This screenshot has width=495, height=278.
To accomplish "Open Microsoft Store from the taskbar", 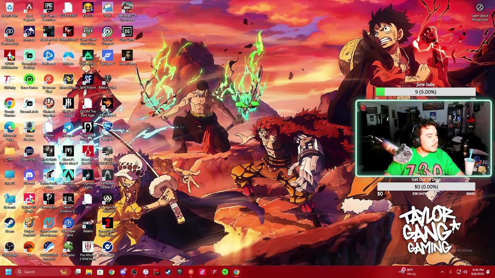I will tap(100, 272).
